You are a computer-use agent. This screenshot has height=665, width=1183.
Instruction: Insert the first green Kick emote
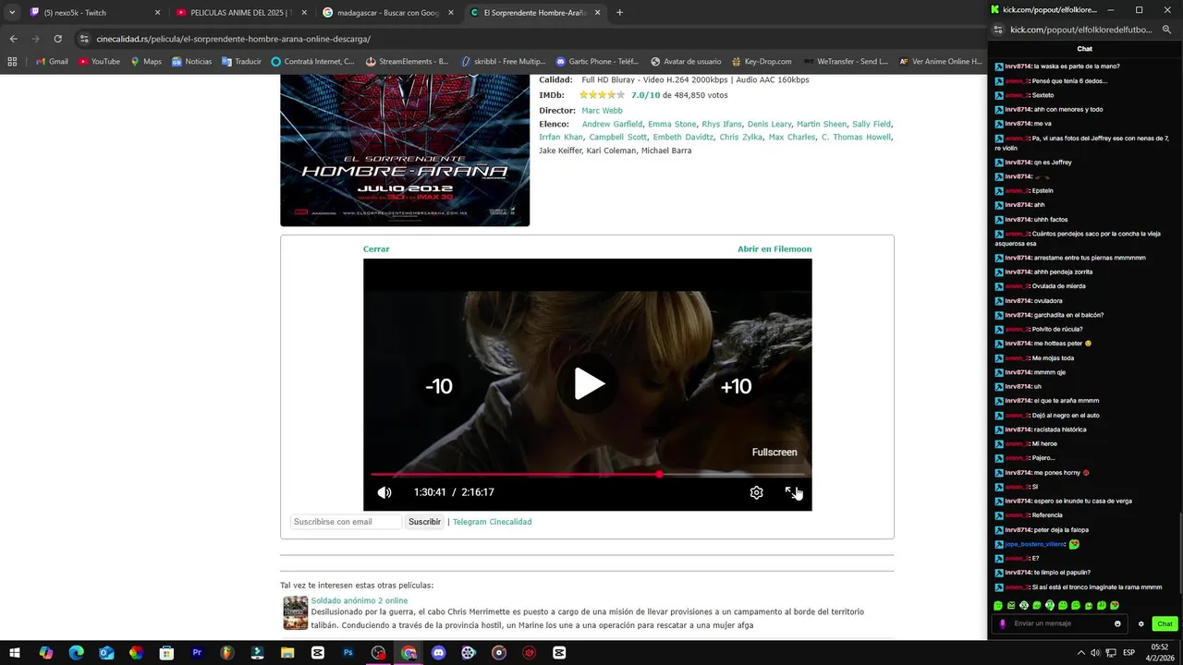pos(998,606)
